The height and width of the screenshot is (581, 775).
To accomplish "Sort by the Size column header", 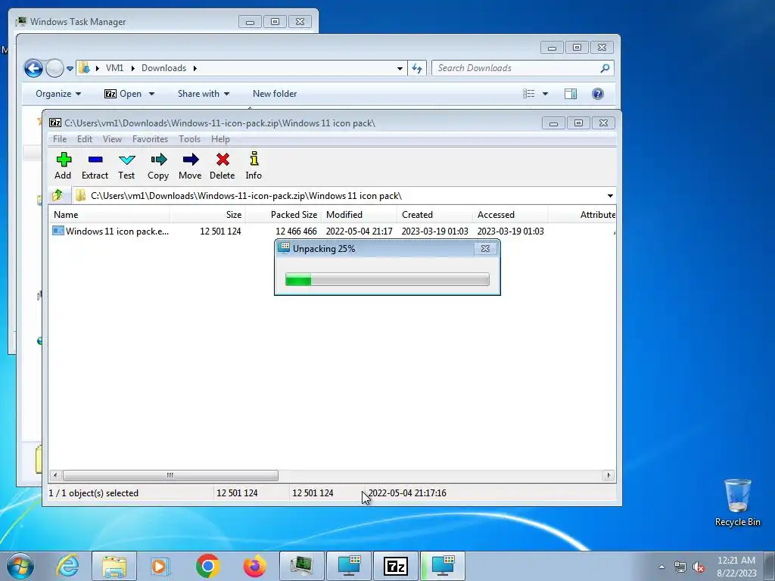I will [x=207, y=215].
